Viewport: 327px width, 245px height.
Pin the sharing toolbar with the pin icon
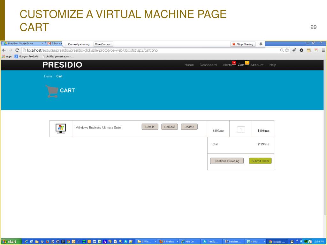[261, 44]
